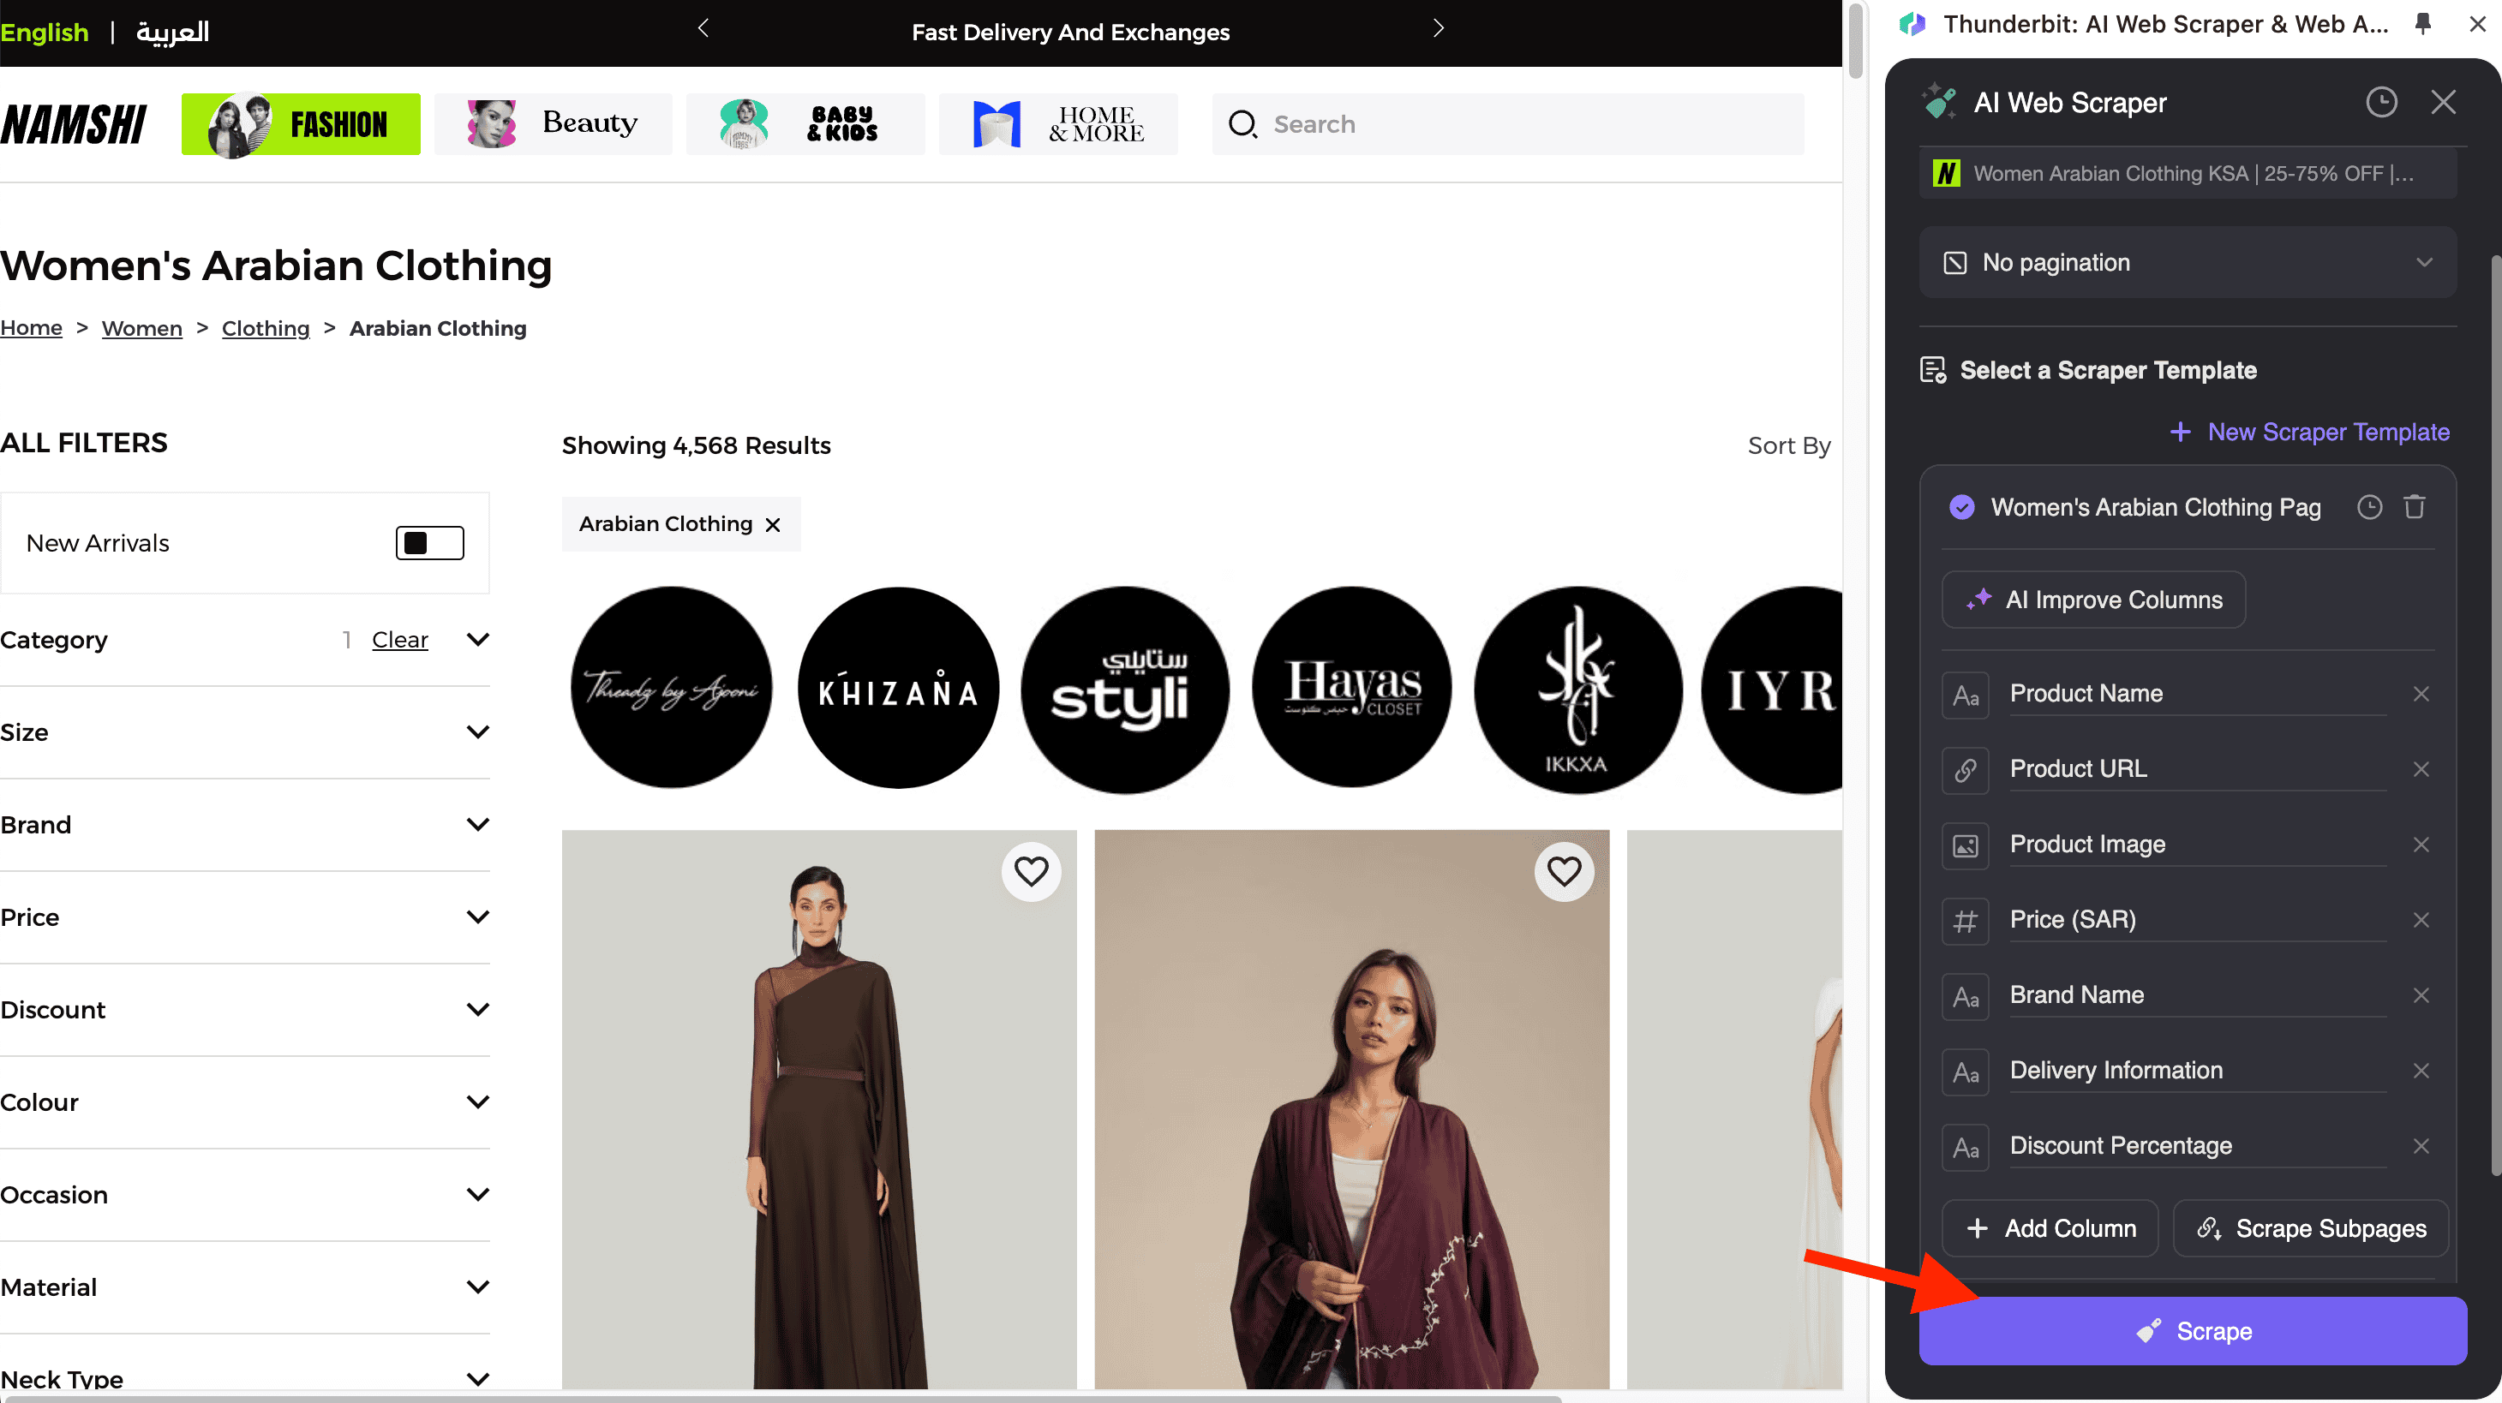2502x1403 pixels.
Task: Expand the Brand filter
Action: coord(477,824)
